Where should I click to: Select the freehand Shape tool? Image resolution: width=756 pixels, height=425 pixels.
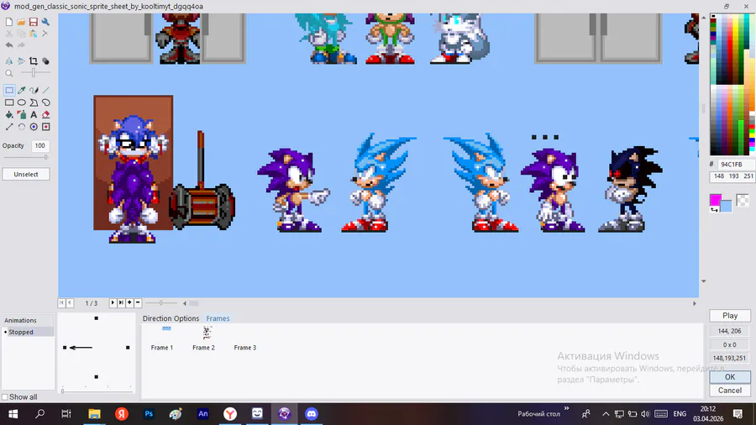(x=46, y=102)
